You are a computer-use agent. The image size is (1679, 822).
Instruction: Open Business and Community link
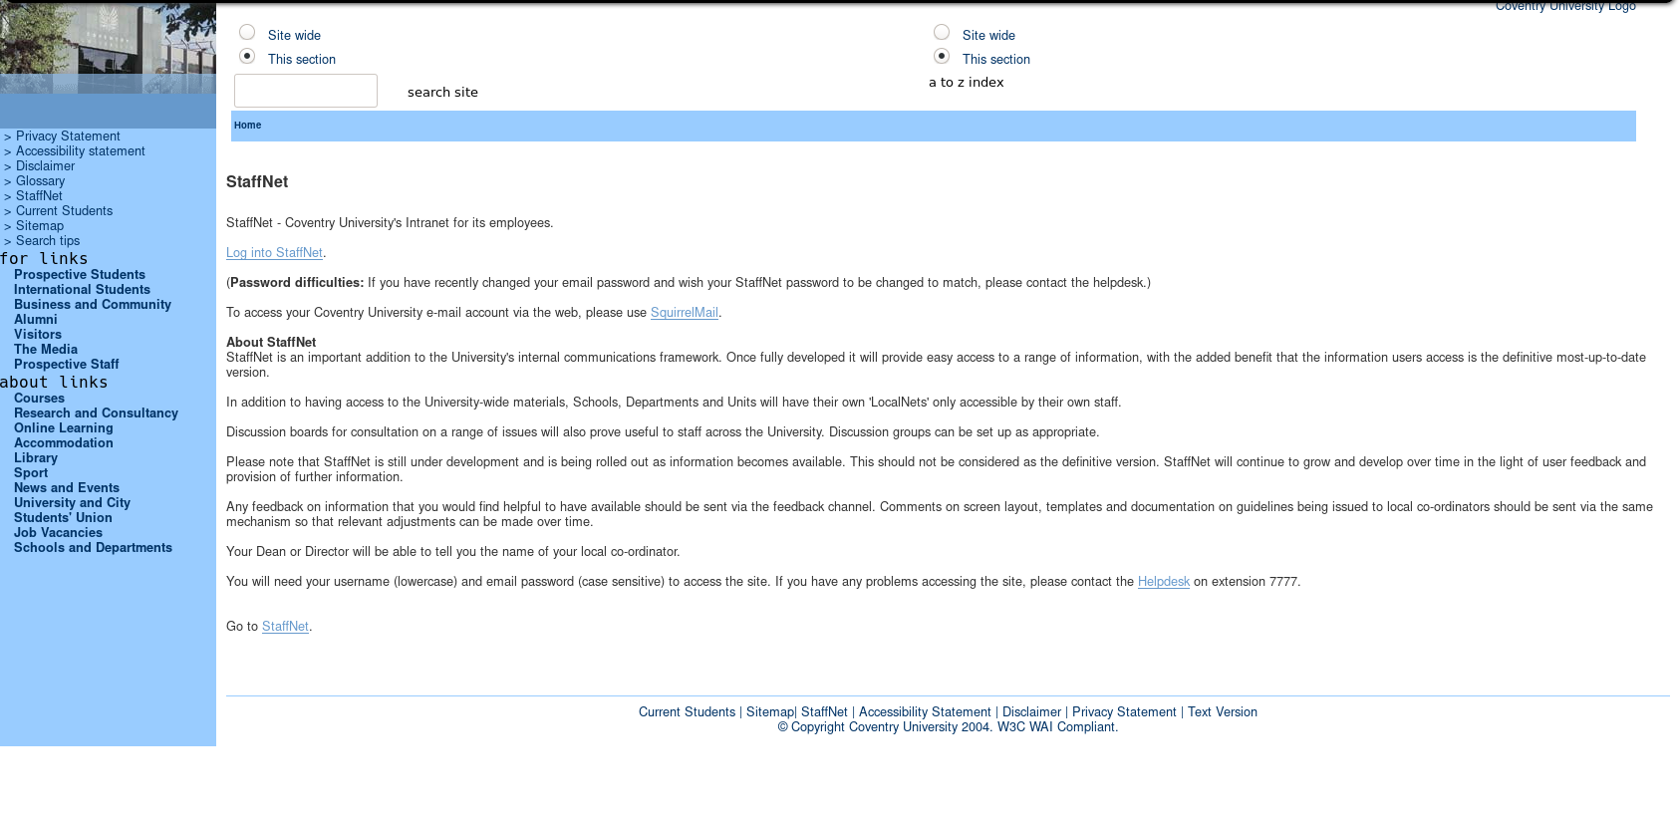click(x=93, y=305)
